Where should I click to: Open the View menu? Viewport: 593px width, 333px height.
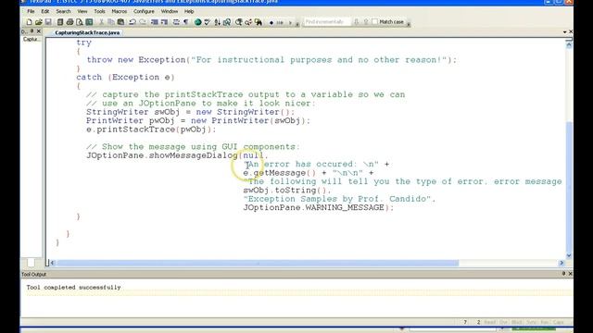(82, 11)
